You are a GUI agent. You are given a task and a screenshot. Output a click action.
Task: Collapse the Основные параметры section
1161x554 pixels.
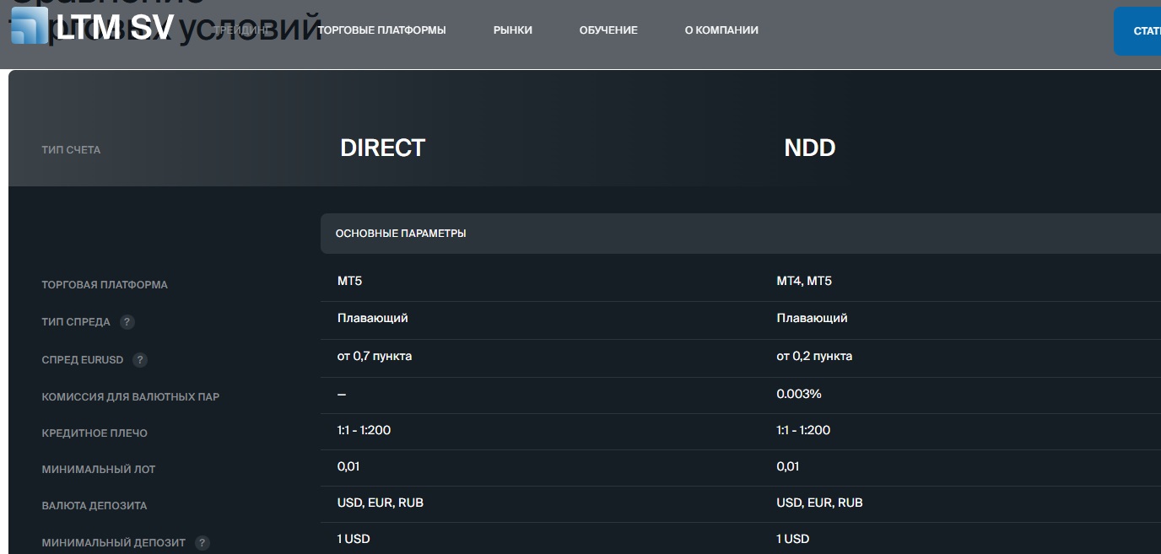click(401, 234)
